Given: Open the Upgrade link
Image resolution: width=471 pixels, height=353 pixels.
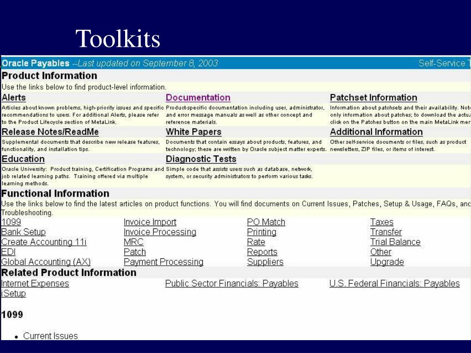Looking at the screenshot, I should point(387,262).
